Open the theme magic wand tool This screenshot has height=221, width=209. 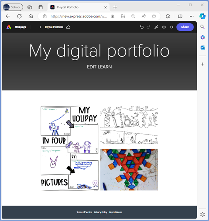pyautogui.click(x=156, y=27)
